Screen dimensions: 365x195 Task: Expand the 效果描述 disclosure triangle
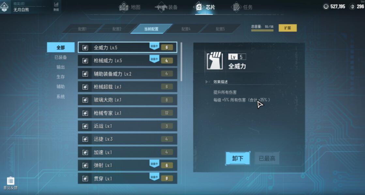207,82
